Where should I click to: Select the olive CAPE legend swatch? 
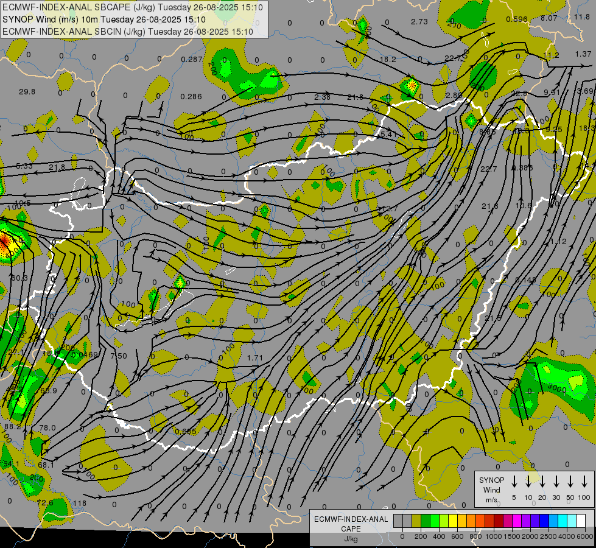pos(416,521)
